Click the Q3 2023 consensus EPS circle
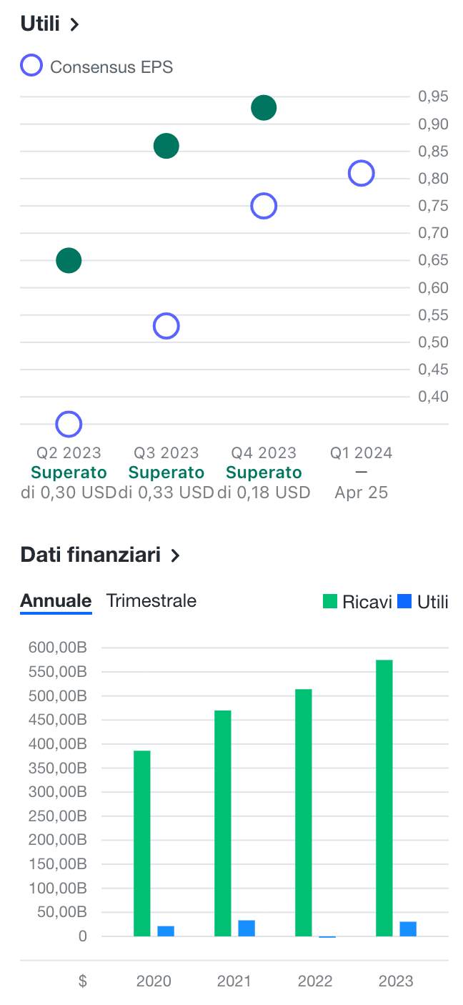 (165, 325)
